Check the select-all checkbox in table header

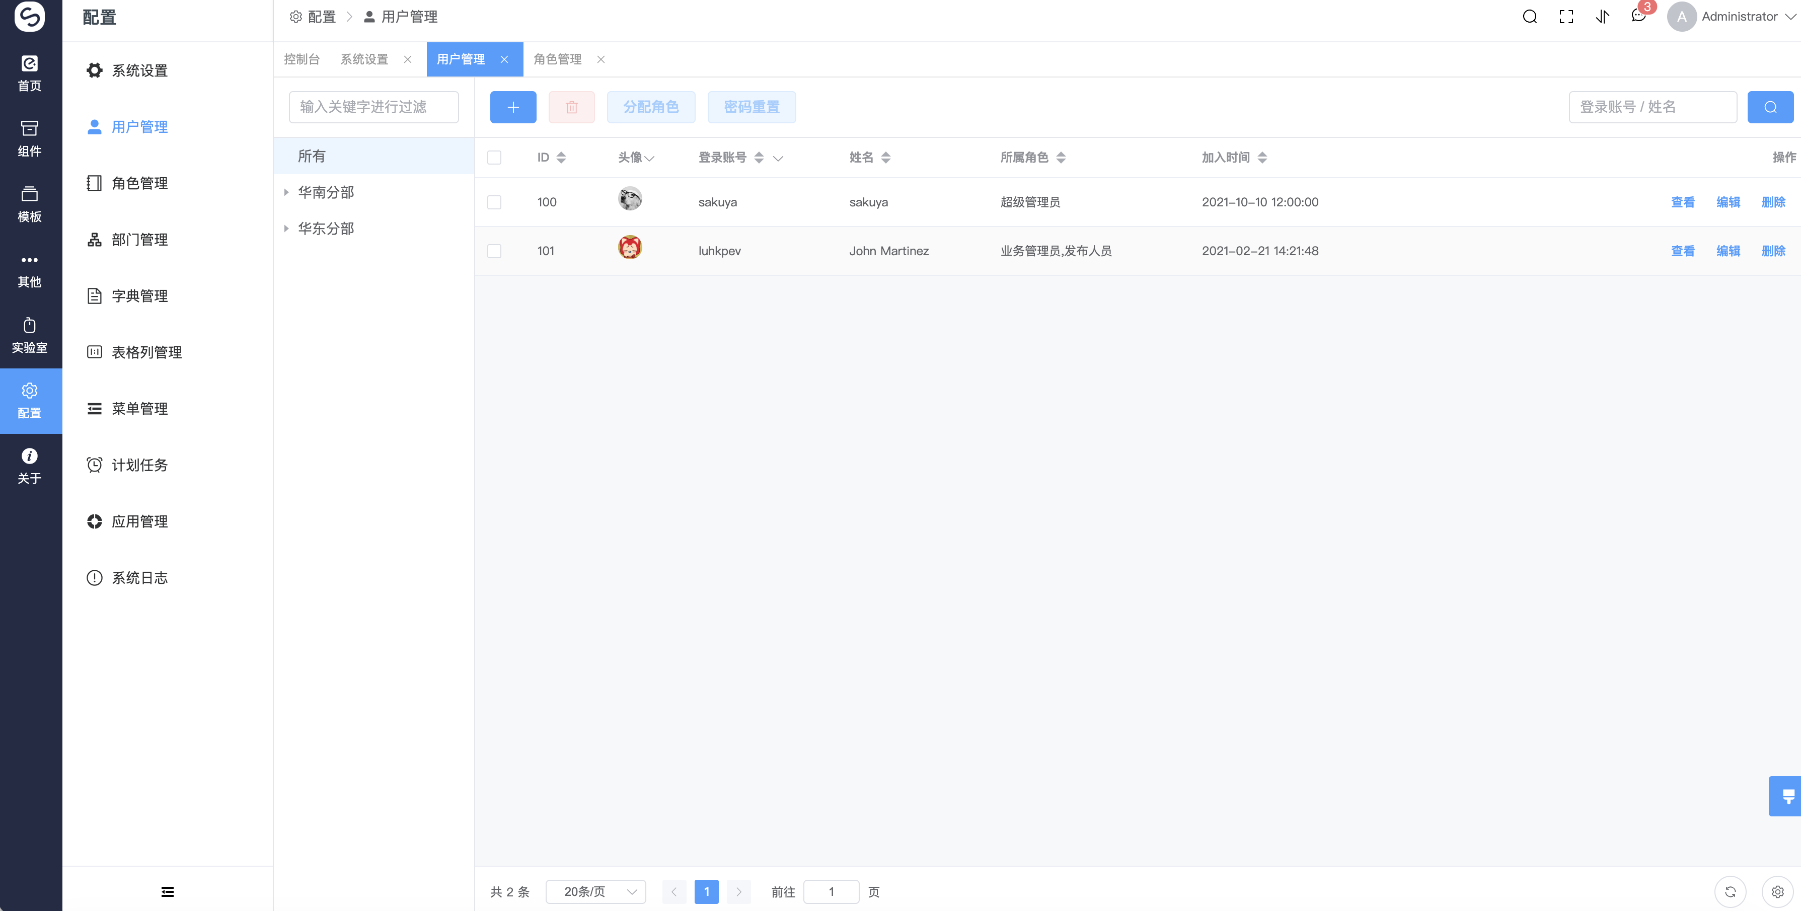pyautogui.click(x=494, y=158)
